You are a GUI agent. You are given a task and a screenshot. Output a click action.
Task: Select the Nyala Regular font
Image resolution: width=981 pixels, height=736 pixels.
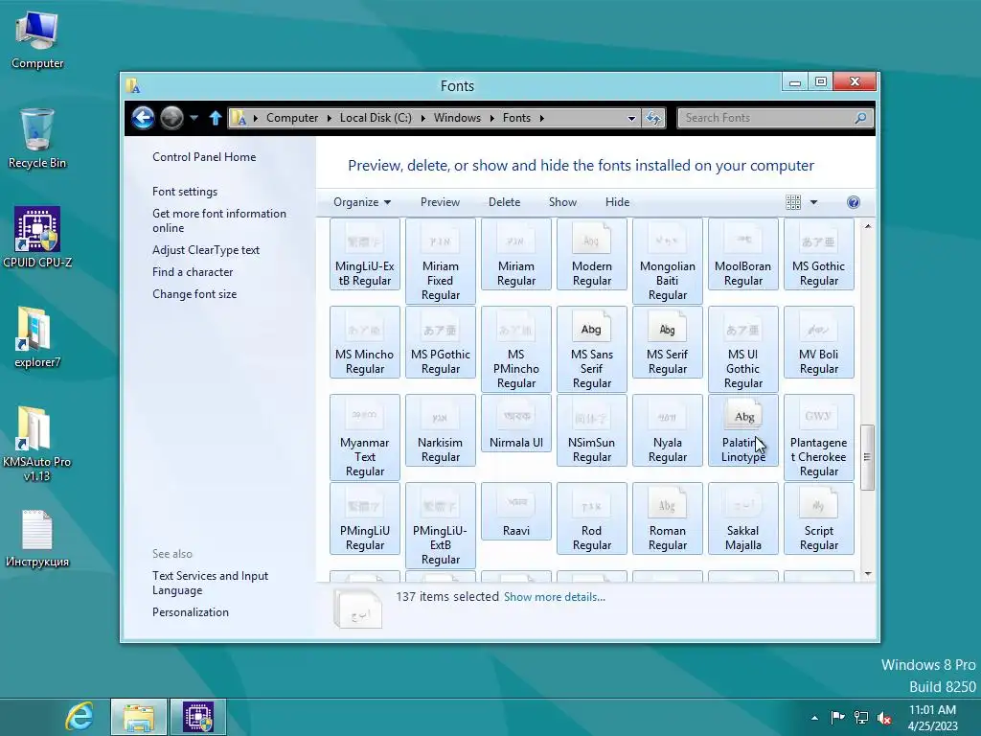tap(667, 430)
